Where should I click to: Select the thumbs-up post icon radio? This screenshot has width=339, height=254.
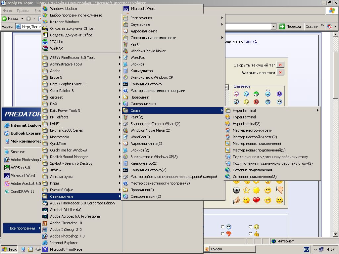tap(250, 233)
